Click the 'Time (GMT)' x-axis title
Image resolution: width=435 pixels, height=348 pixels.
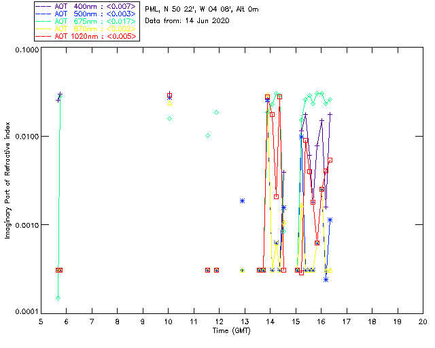(231, 330)
